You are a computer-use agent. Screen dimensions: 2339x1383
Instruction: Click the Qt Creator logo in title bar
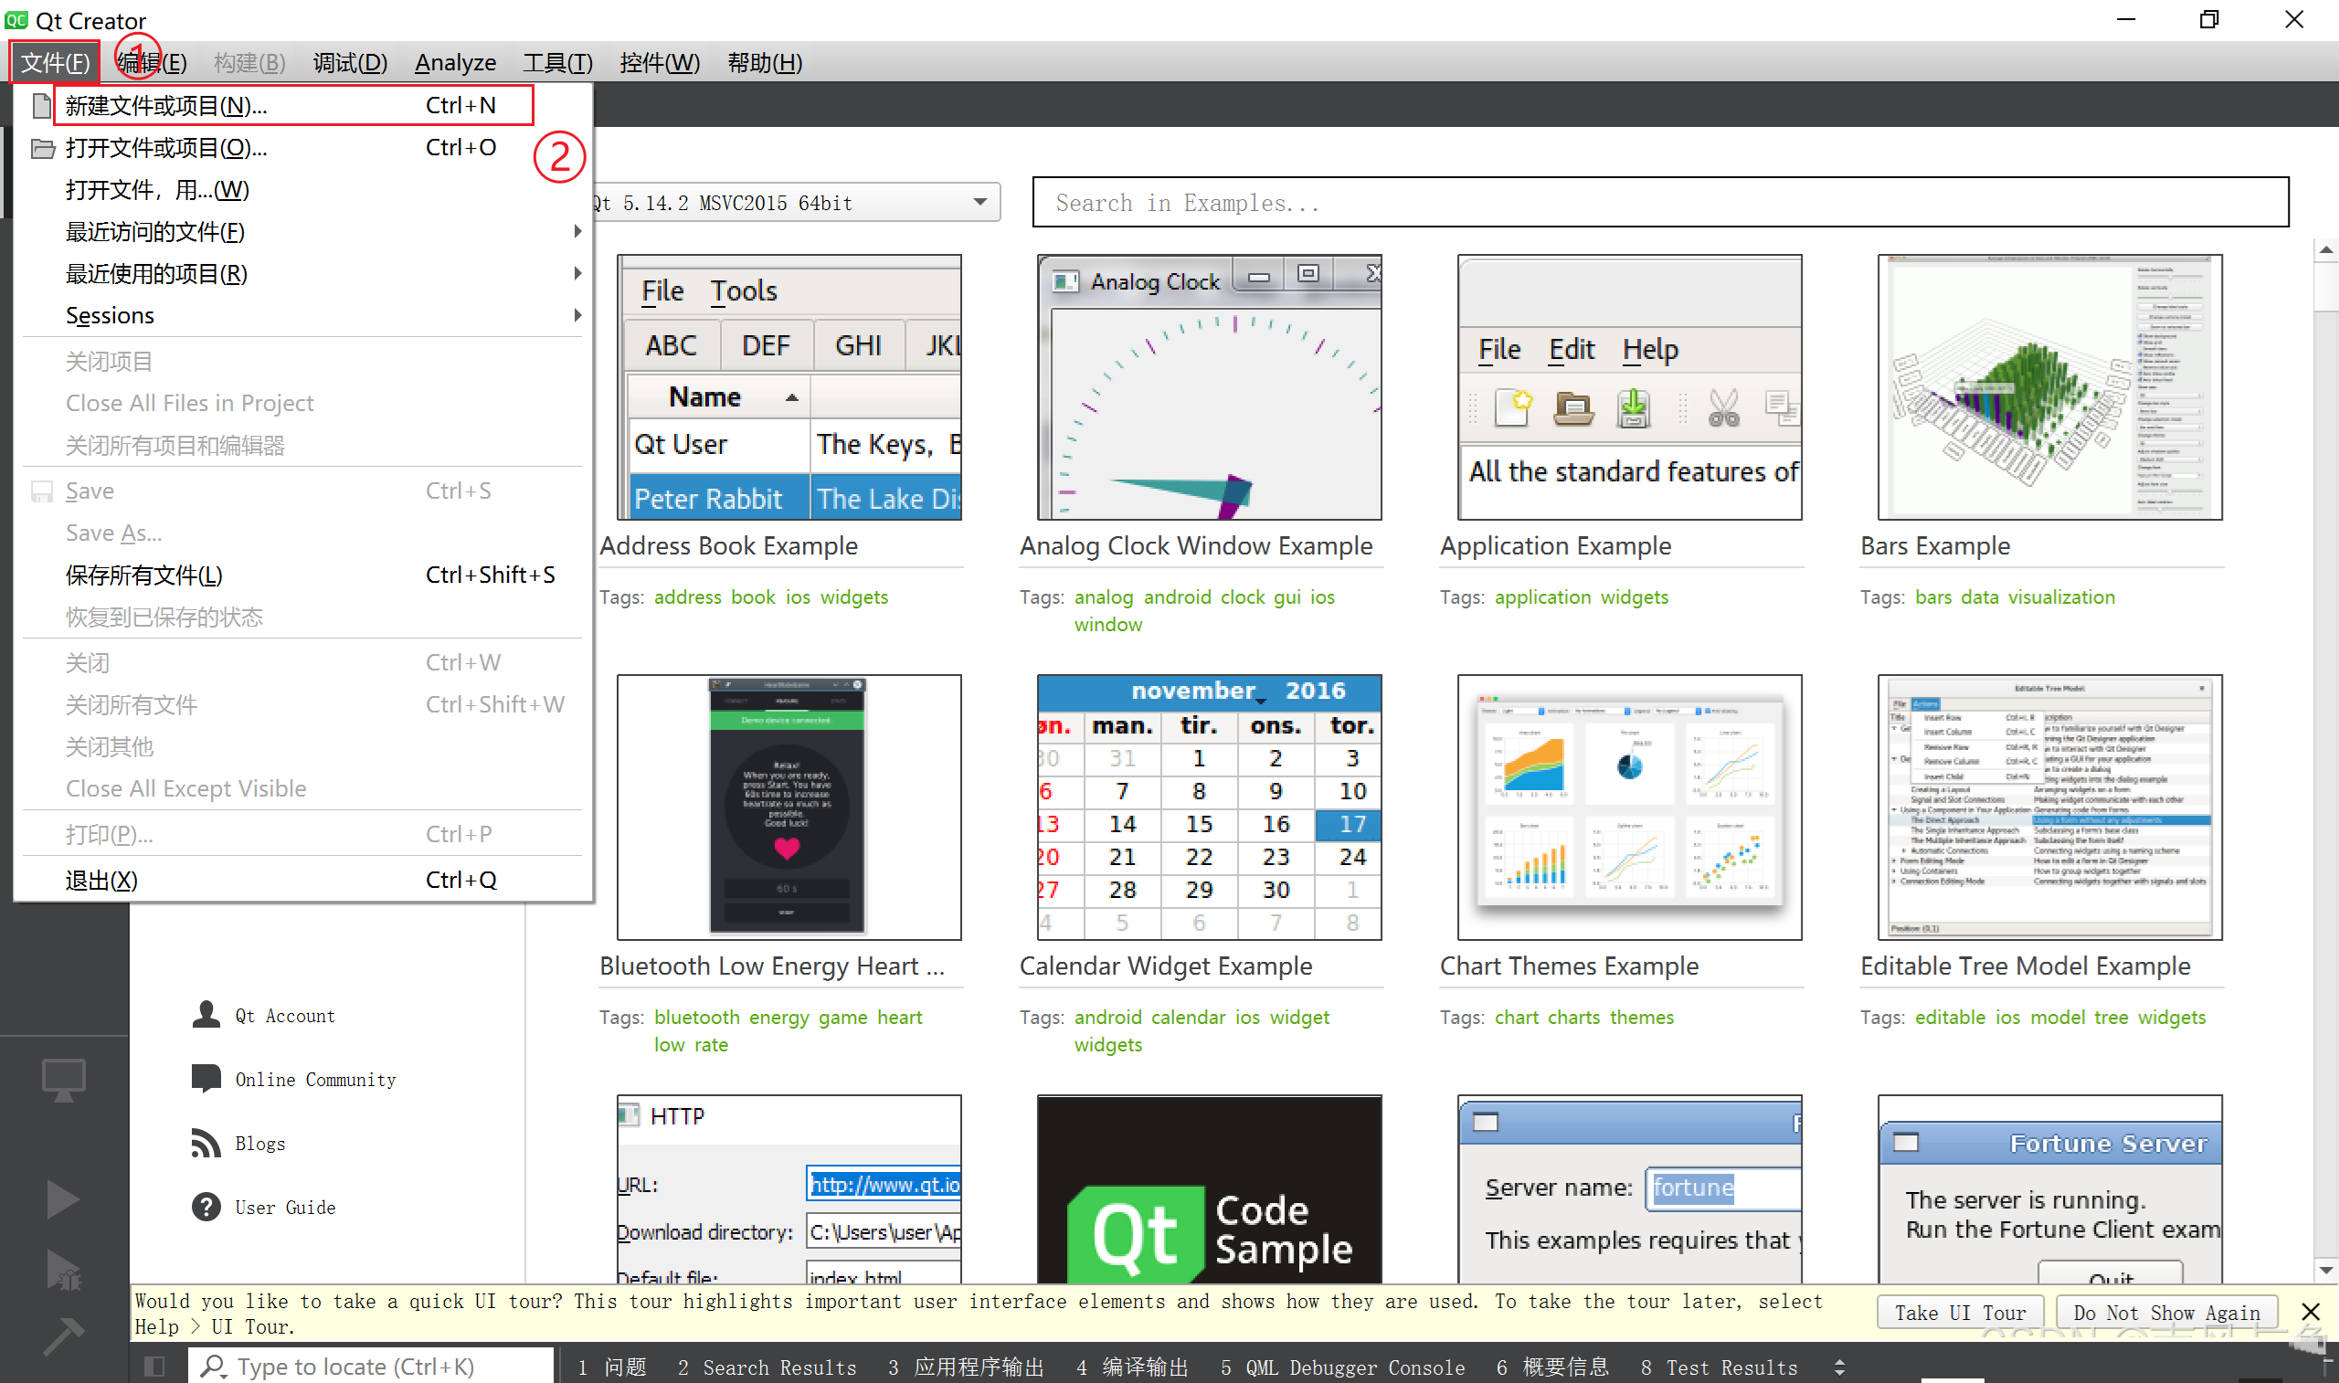coord(16,19)
